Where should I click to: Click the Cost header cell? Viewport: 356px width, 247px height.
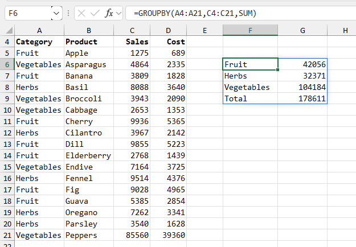[168, 42]
